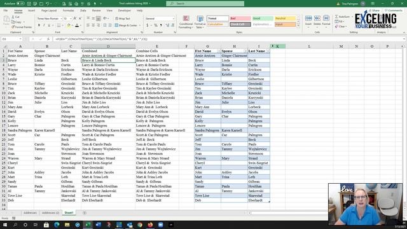The image size is (407, 229).
Task: Open the Windows Start menu
Action: point(4,225)
